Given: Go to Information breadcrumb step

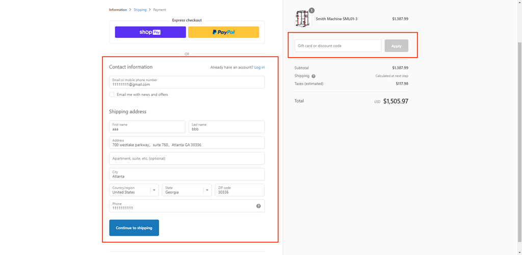Looking at the screenshot, I should [118, 10].
